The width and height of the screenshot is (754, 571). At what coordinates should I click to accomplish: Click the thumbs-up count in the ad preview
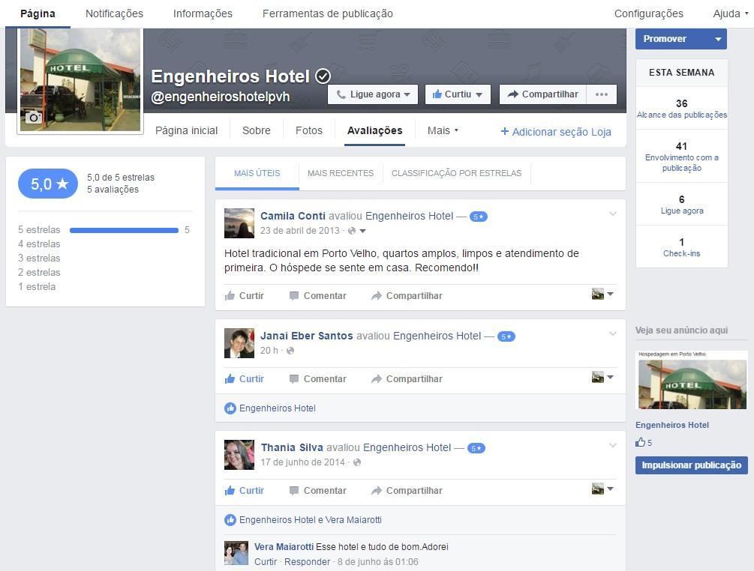644,443
